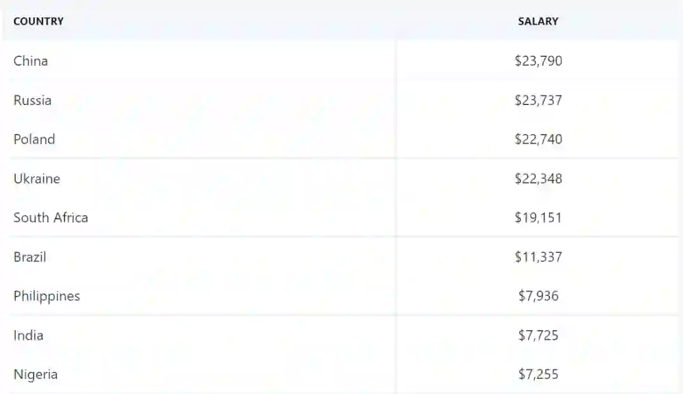Viewport: 683px width, 394px height.
Task: Select the China country cell
Action: pos(31,61)
